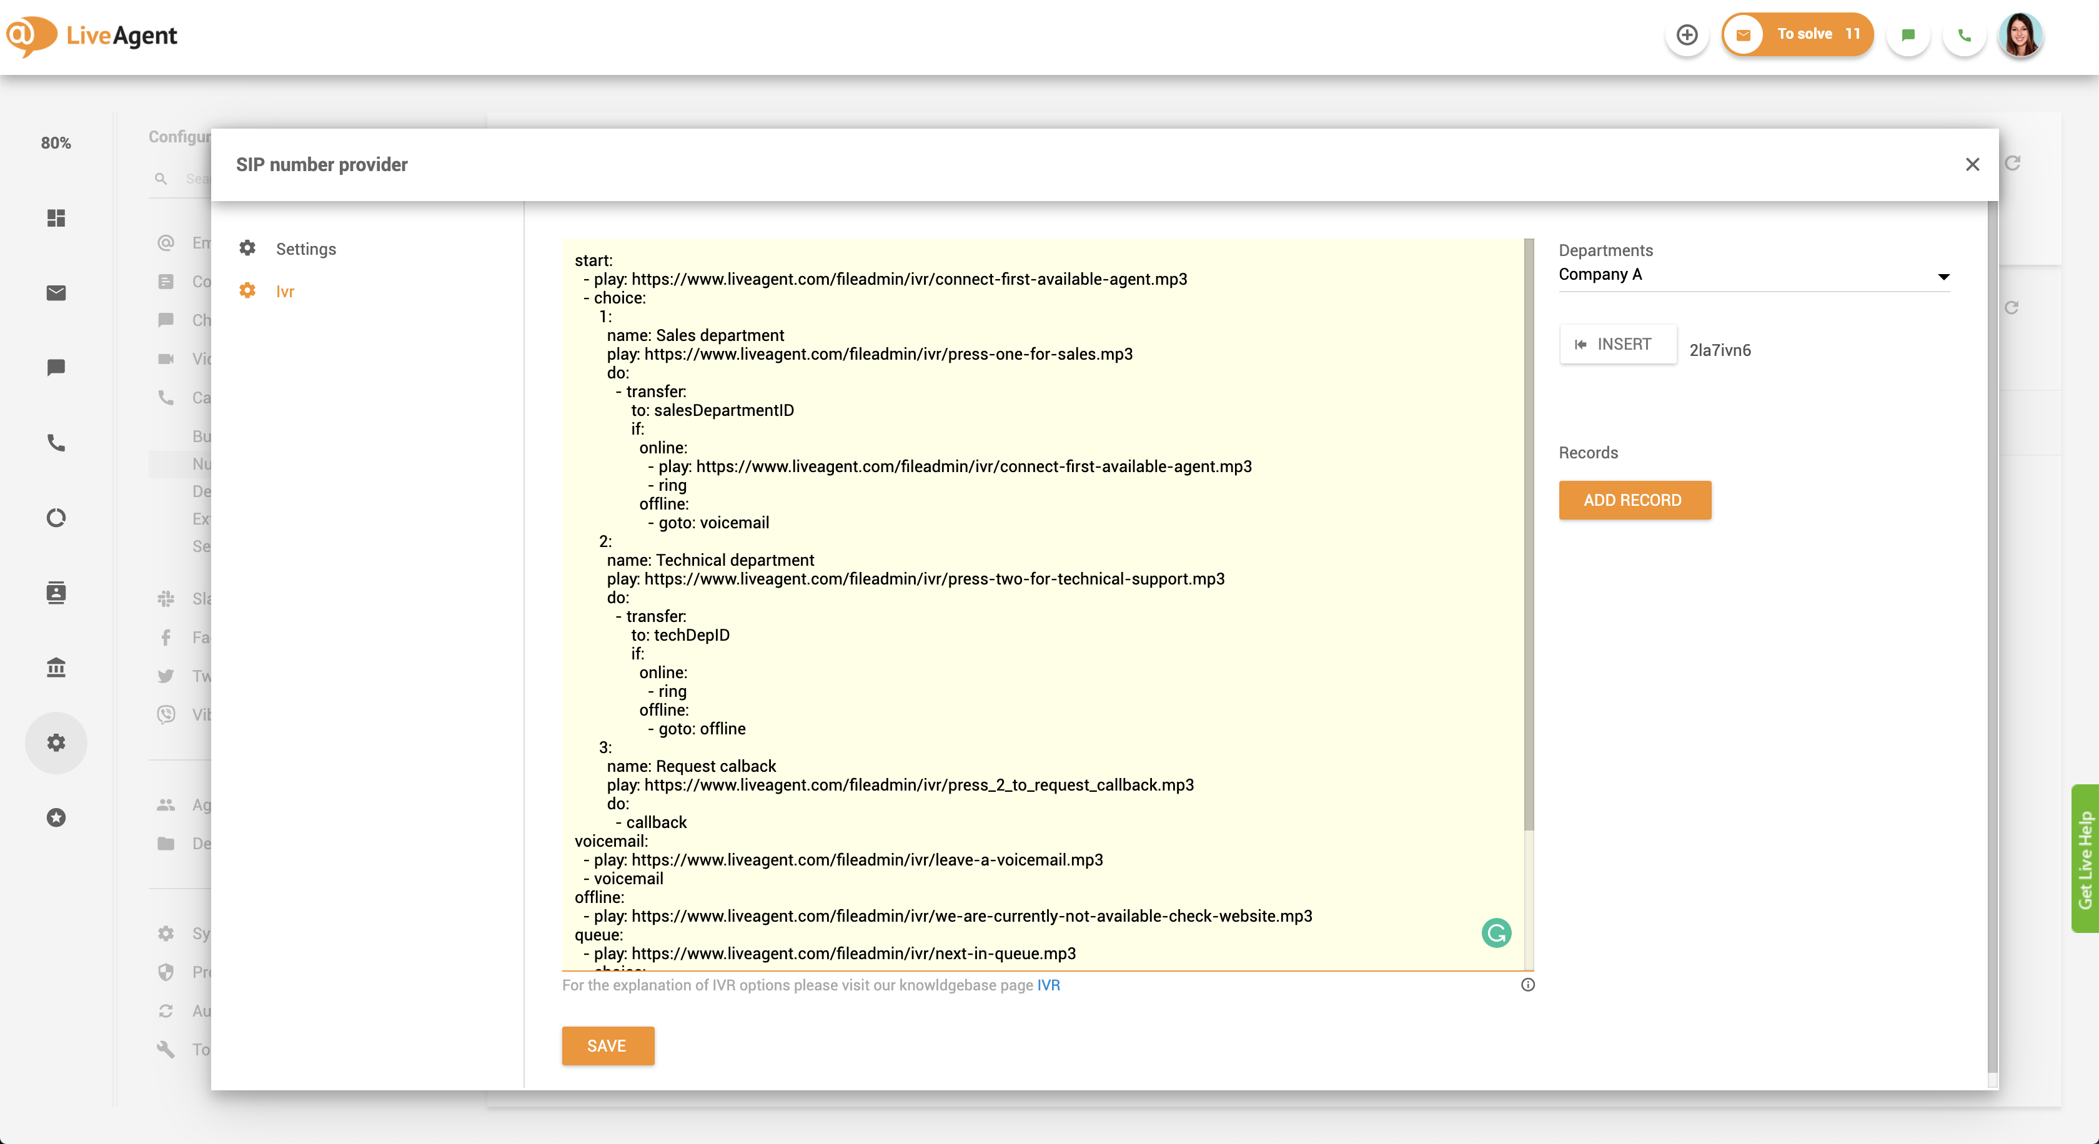The image size is (2099, 1144).
Task: Switch to the Settings tab in the dialog
Action: click(x=305, y=249)
